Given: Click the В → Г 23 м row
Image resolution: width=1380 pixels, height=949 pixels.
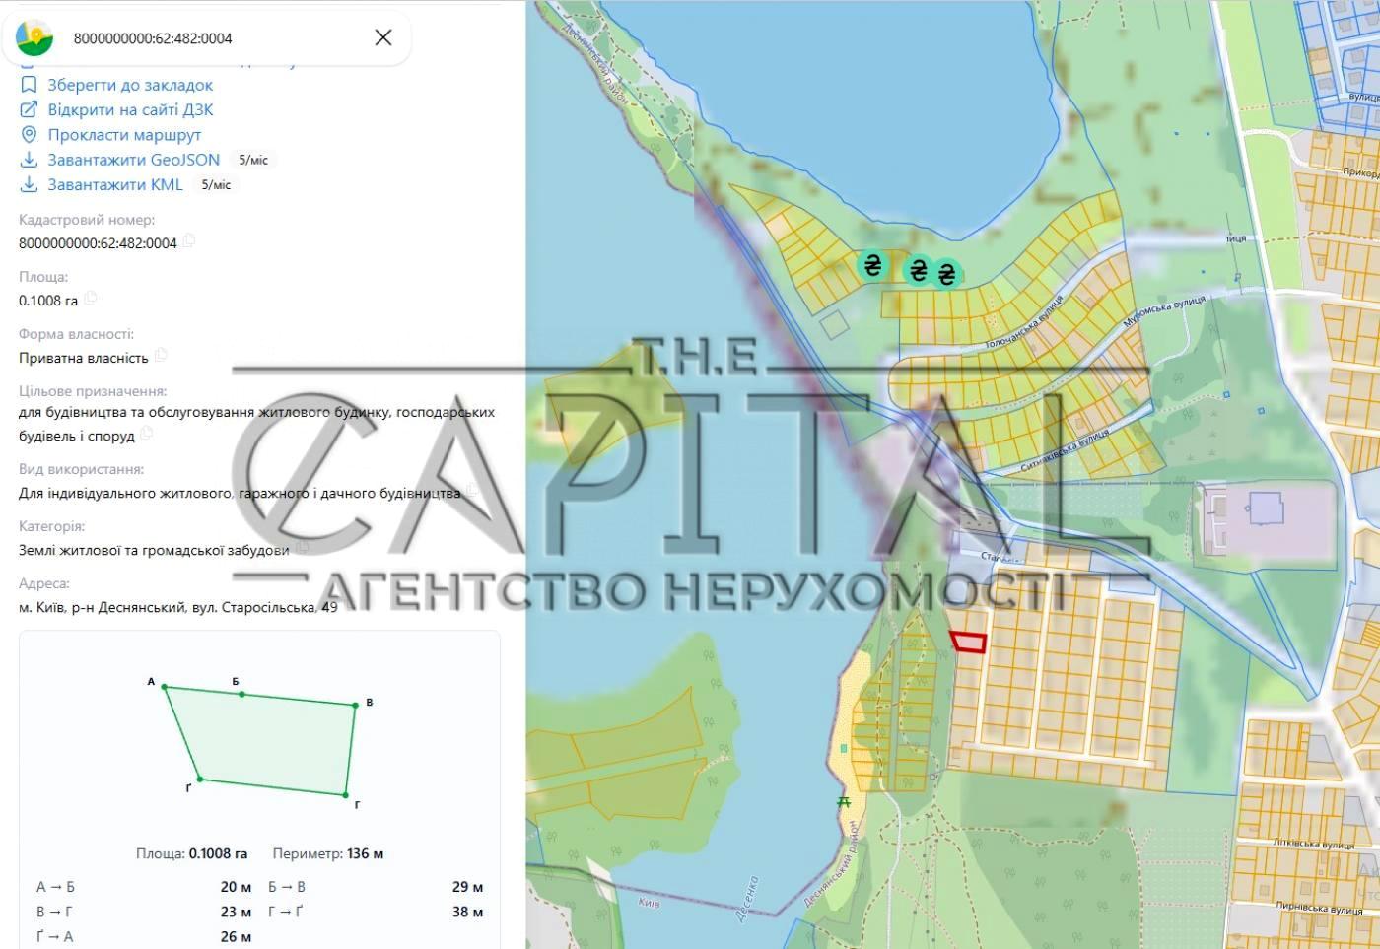Looking at the screenshot, I should click(x=144, y=912).
